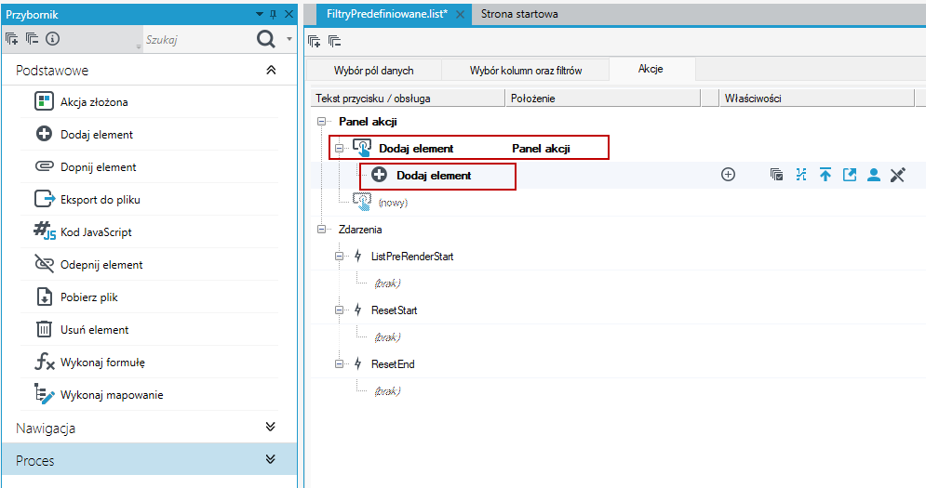The image size is (926, 488).
Task: Expand all rows in the list editor toolbar
Action: pyautogui.click(x=315, y=41)
